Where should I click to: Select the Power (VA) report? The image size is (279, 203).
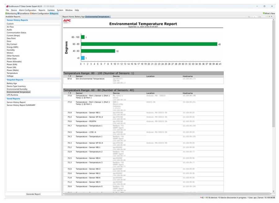coord(11,67)
